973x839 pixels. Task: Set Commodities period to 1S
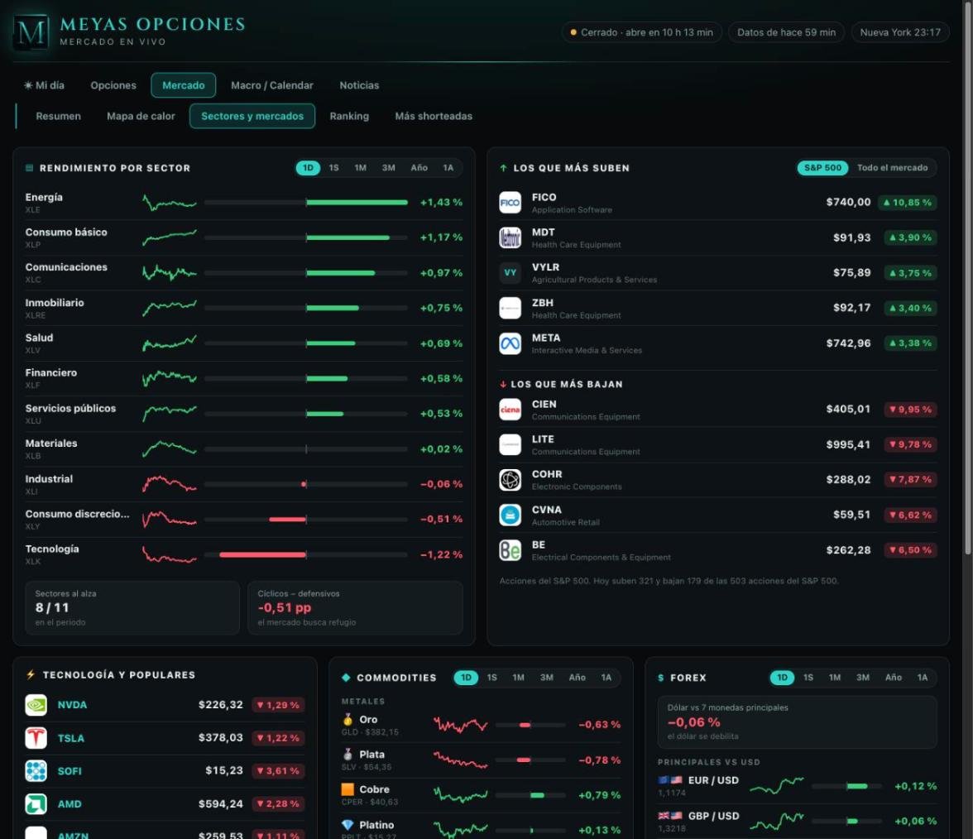(492, 678)
